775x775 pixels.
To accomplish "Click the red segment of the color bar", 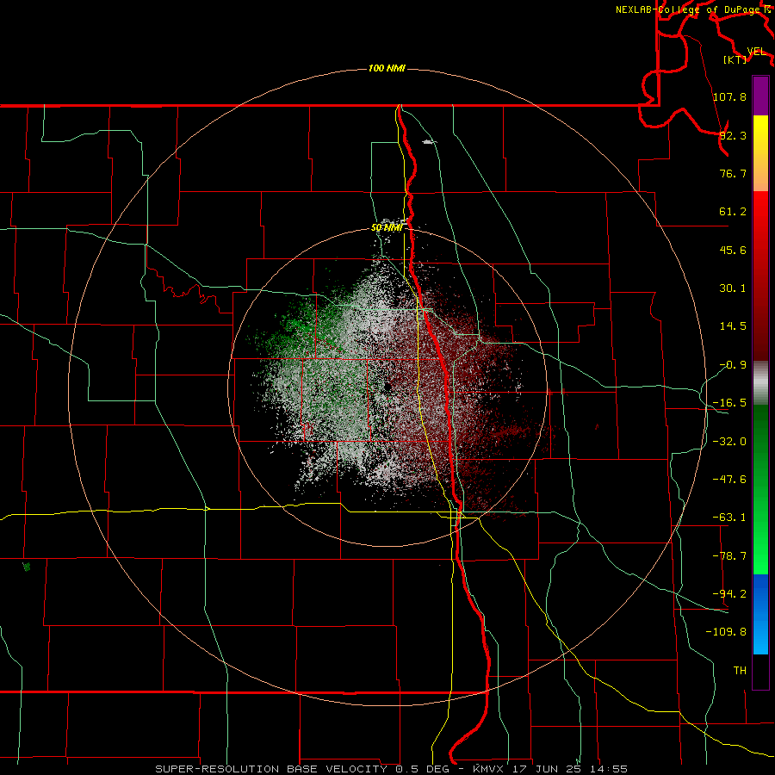I will coord(760,276).
